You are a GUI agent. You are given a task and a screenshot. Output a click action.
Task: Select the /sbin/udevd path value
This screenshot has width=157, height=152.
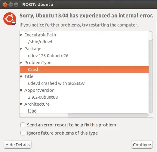pyautogui.click(x=84, y=42)
